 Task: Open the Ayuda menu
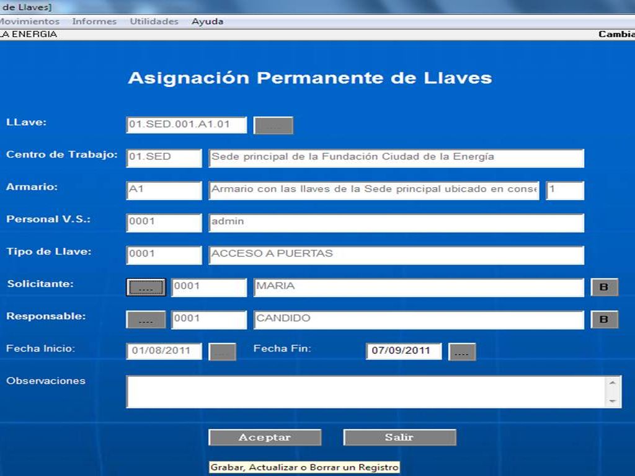click(207, 21)
